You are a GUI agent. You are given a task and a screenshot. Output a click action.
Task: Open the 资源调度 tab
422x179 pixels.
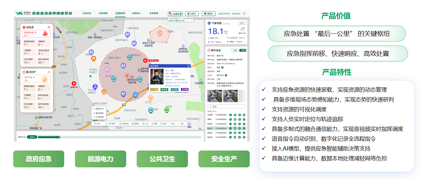click(103, 13)
